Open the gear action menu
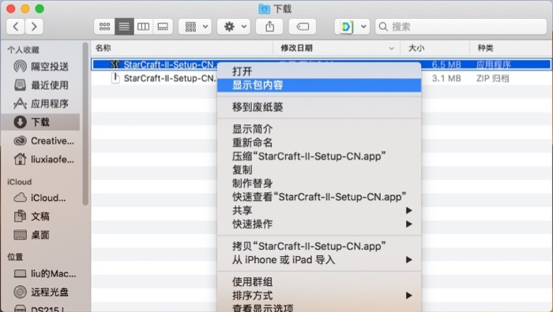Screen dimensions: 553x312 pyautogui.click(x=234, y=27)
